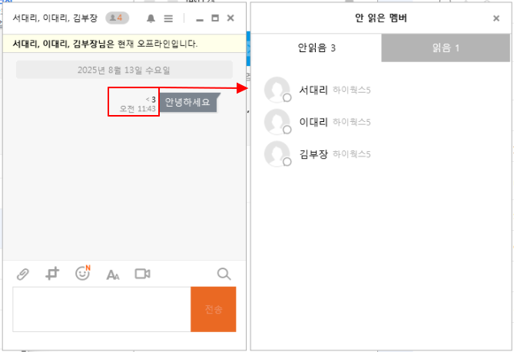Open the font settings Aa icon
The image size is (514, 352).
point(113,275)
